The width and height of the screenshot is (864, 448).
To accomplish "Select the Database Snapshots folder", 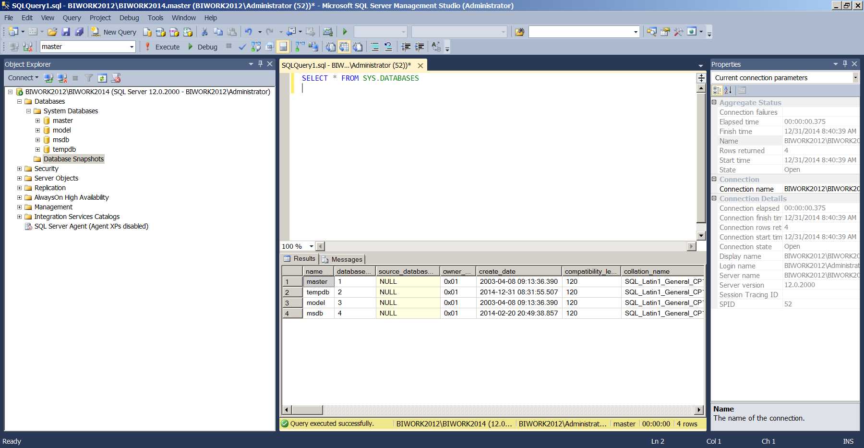I will 73,159.
